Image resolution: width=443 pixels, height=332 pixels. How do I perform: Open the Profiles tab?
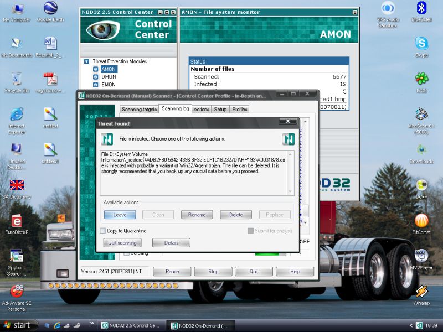coord(239,110)
